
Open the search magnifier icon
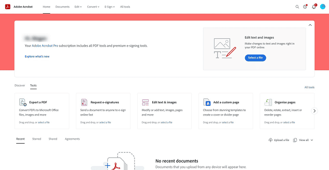[297, 7]
